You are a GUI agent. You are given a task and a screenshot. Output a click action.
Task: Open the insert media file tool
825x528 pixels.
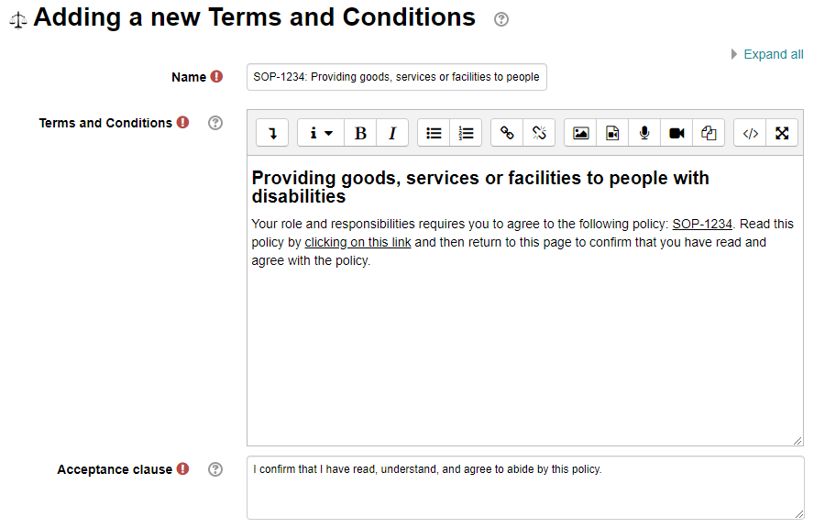tap(612, 133)
